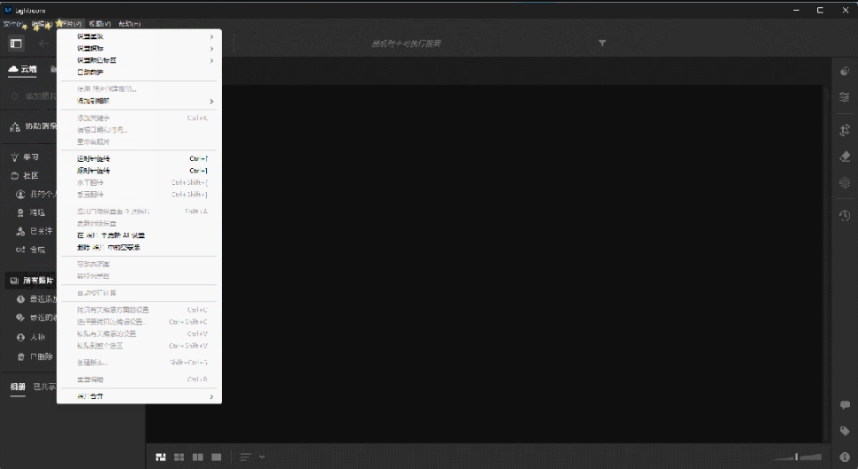Select the Crop and rotate tool

coord(845,130)
